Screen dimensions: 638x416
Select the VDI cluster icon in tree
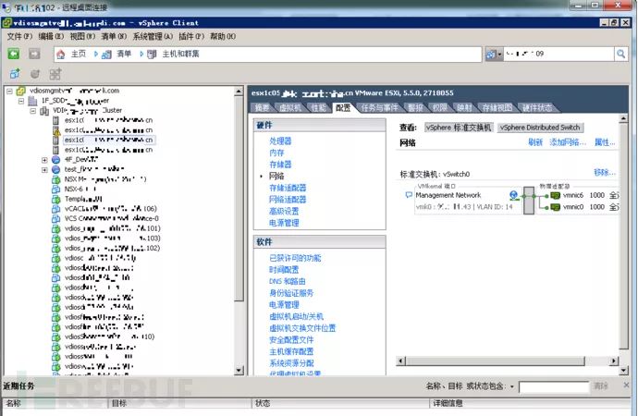(44, 111)
